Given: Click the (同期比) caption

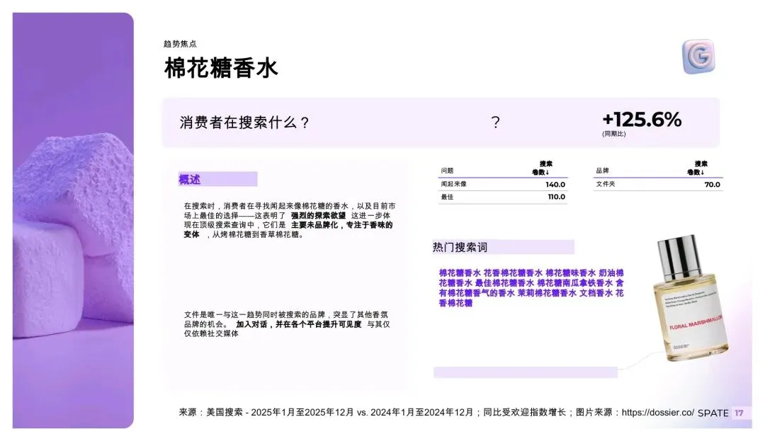Looking at the screenshot, I should (x=613, y=134).
